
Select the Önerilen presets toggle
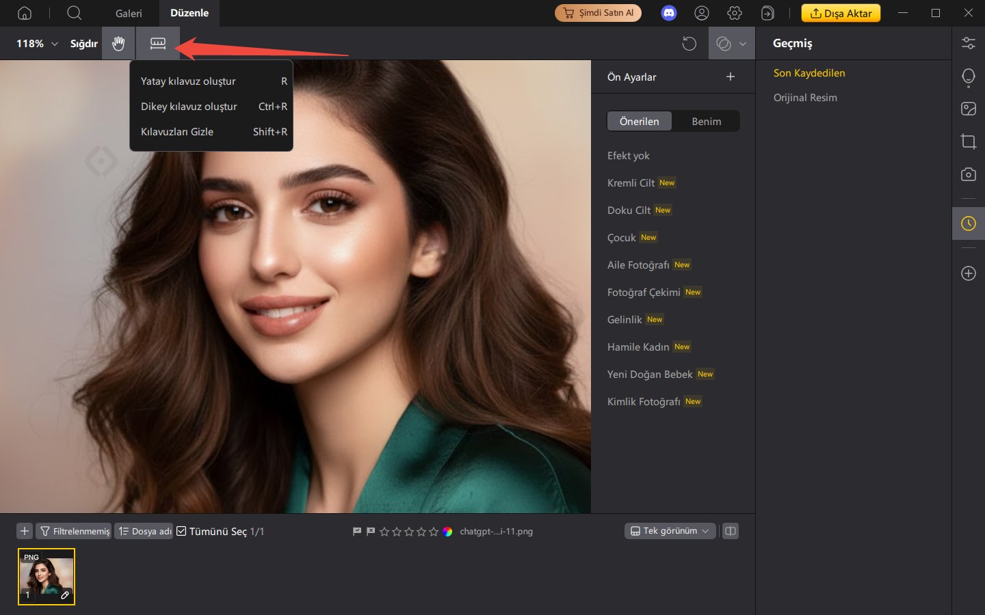(639, 122)
